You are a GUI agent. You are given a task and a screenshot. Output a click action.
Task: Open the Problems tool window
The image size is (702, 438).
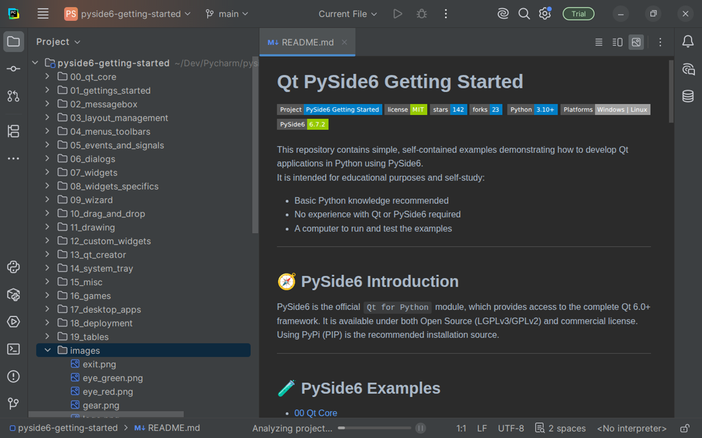tap(13, 376)
